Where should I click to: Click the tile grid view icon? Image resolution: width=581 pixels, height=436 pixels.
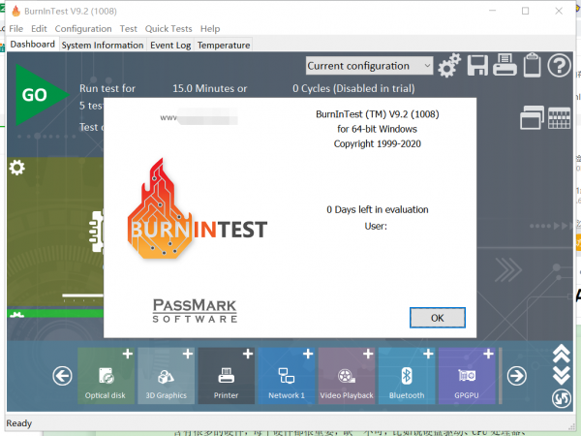(x=559, y=118)
